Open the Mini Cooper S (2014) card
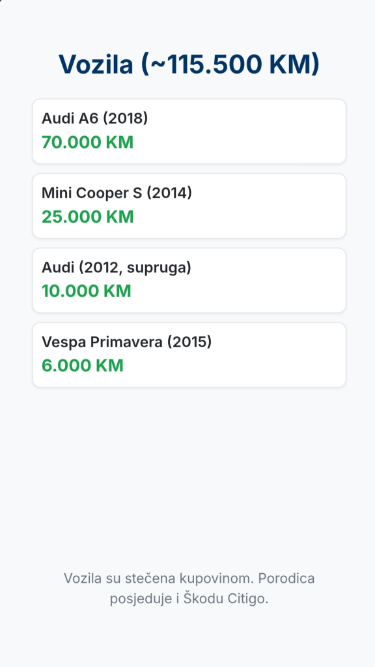375x667 pixels. click(x=189, y=206)
